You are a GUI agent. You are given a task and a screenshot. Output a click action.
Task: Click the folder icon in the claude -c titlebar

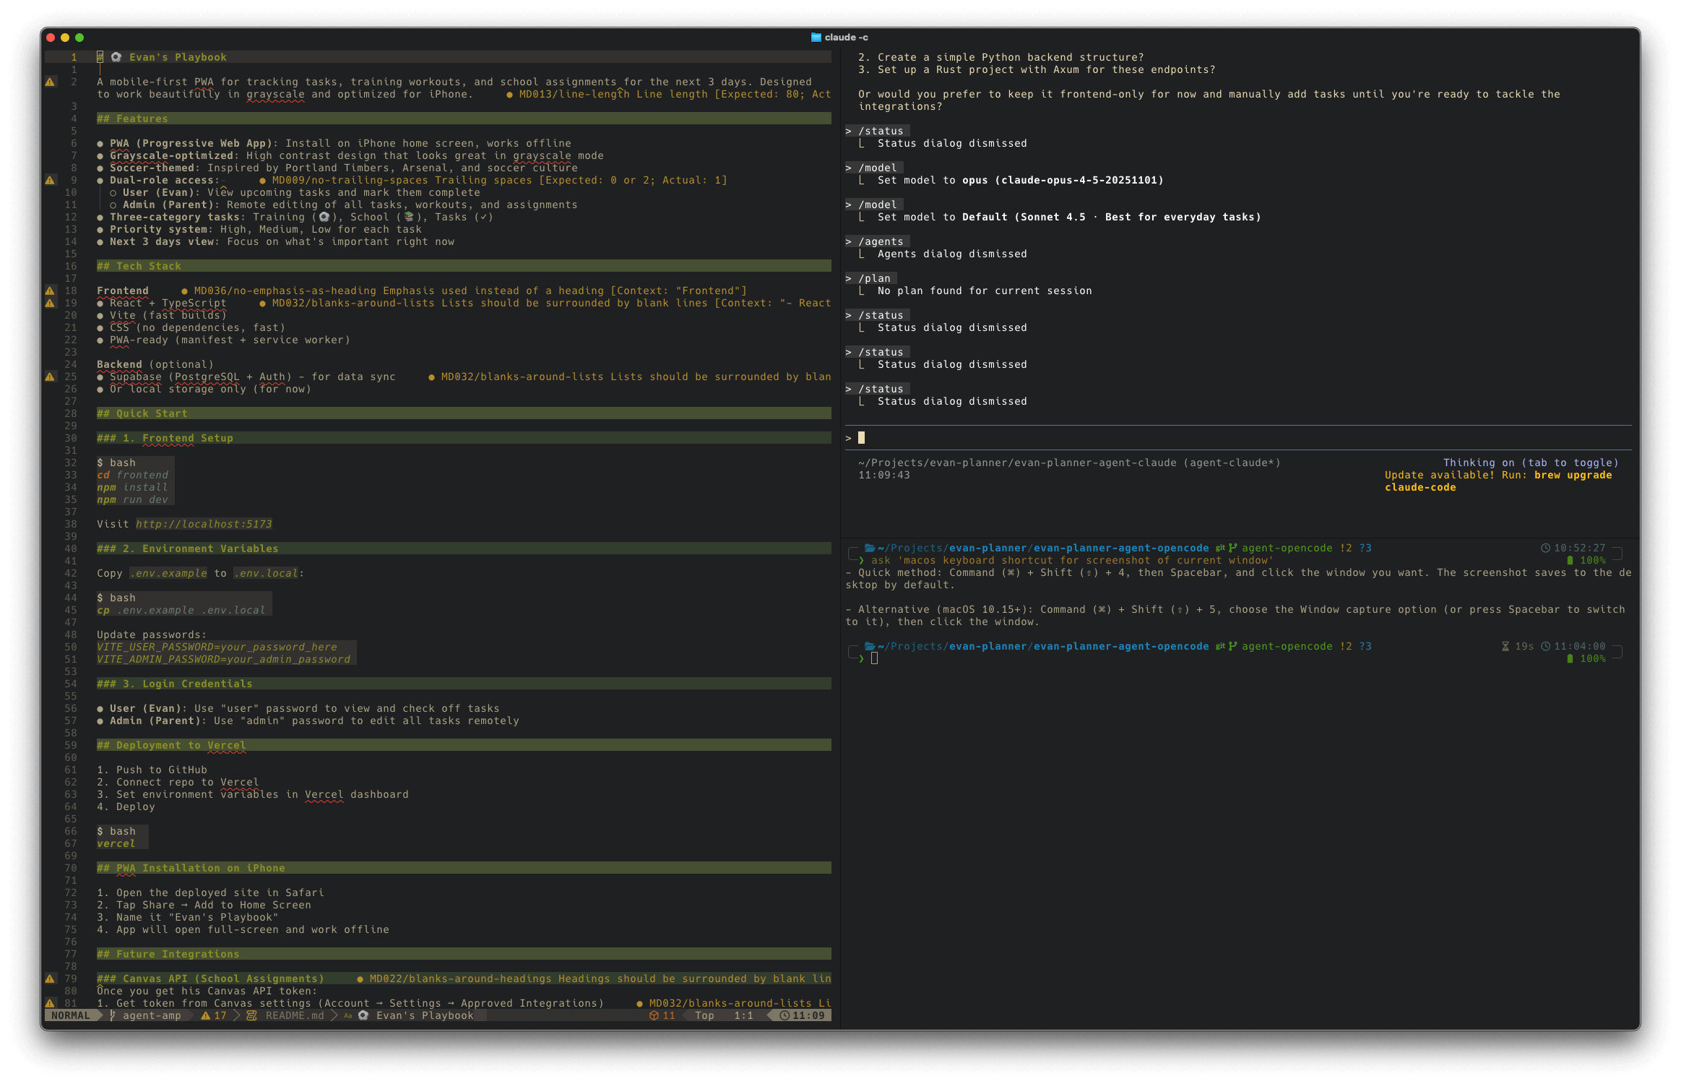pos(815,37)
